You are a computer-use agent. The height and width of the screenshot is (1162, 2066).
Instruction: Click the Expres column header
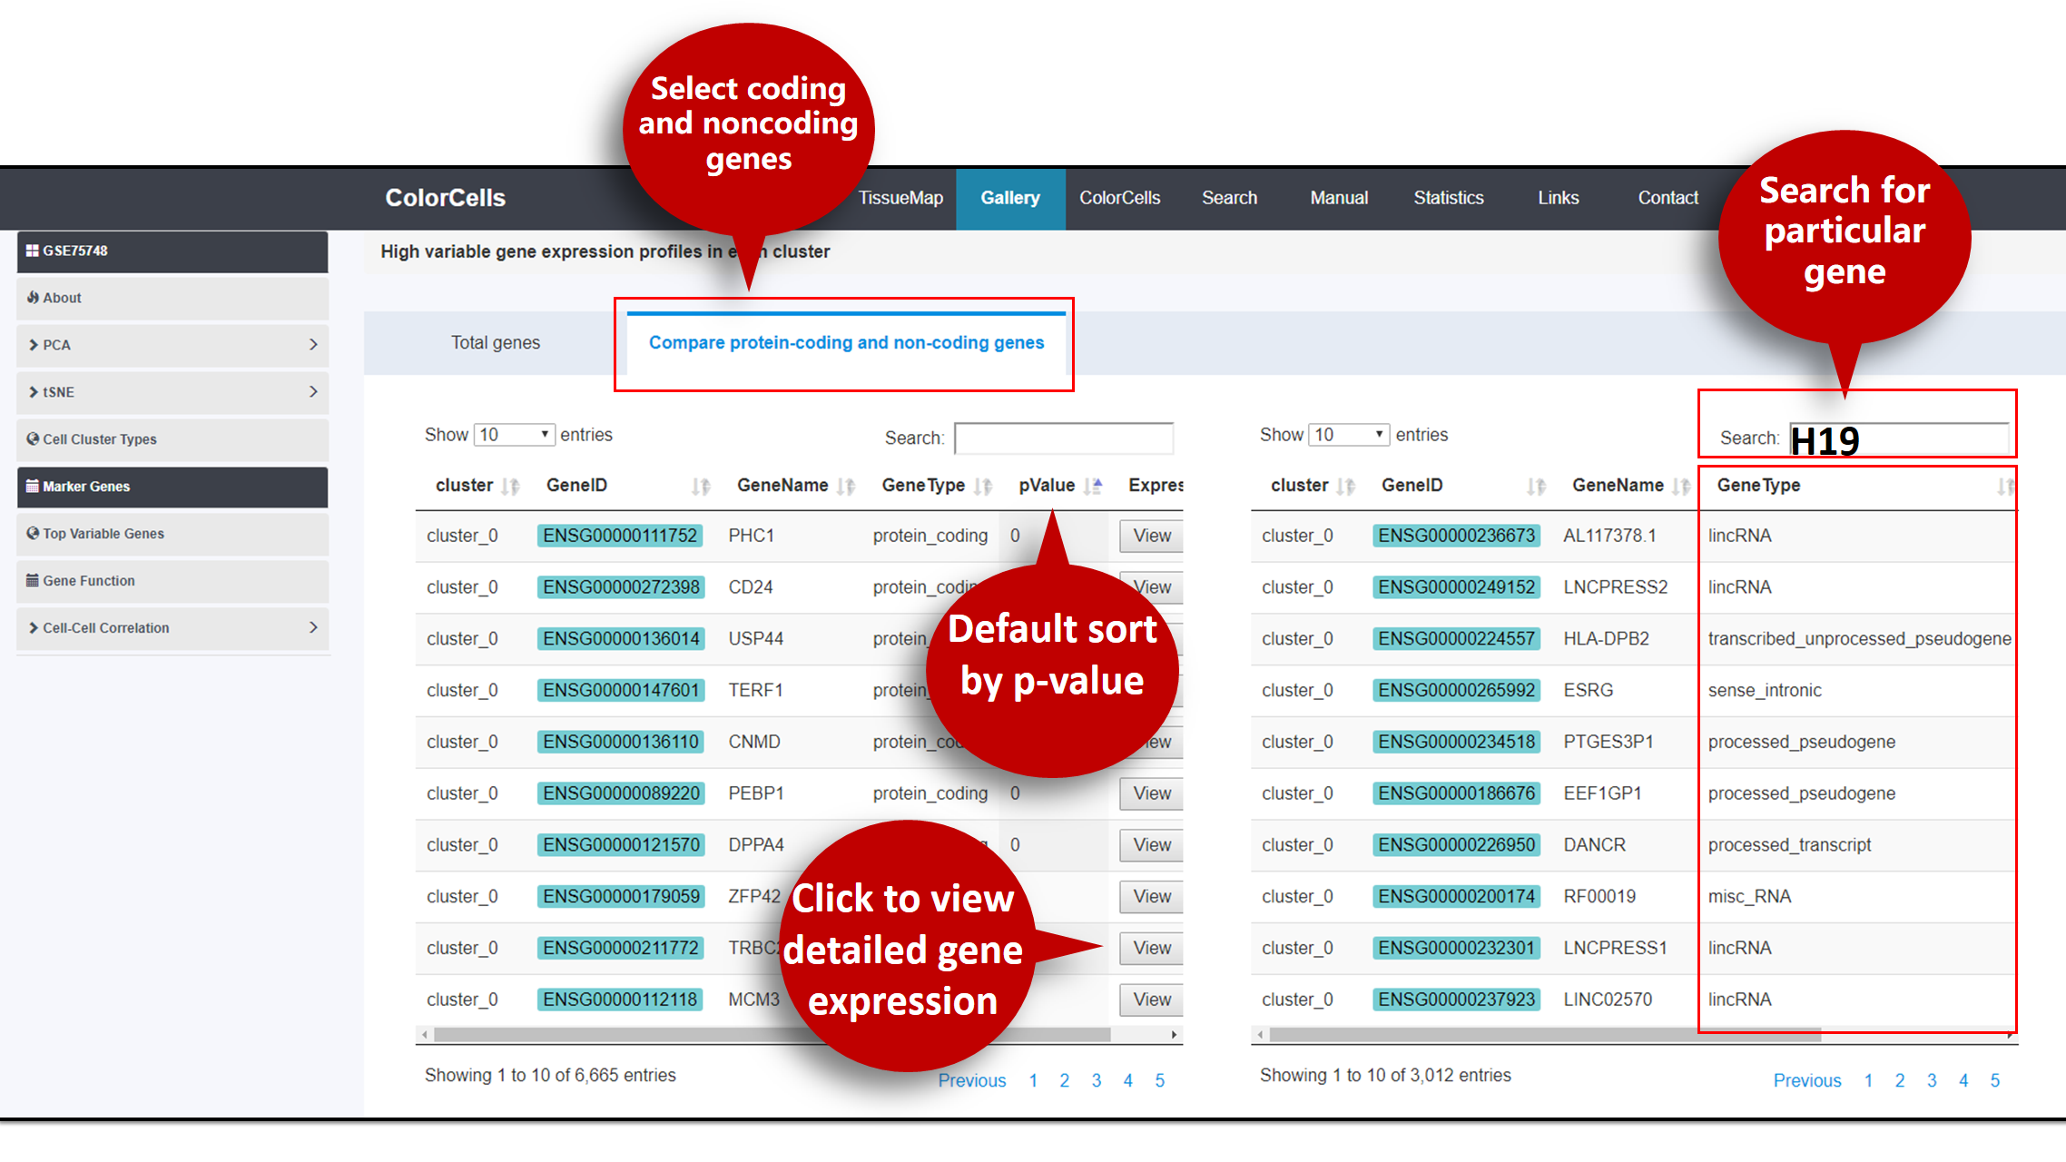click(x=1156, y=486)
